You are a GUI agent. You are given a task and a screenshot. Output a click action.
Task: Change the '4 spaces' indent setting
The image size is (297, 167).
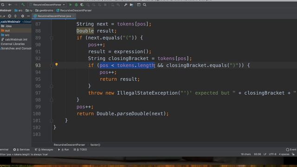(x=284, y=154)
